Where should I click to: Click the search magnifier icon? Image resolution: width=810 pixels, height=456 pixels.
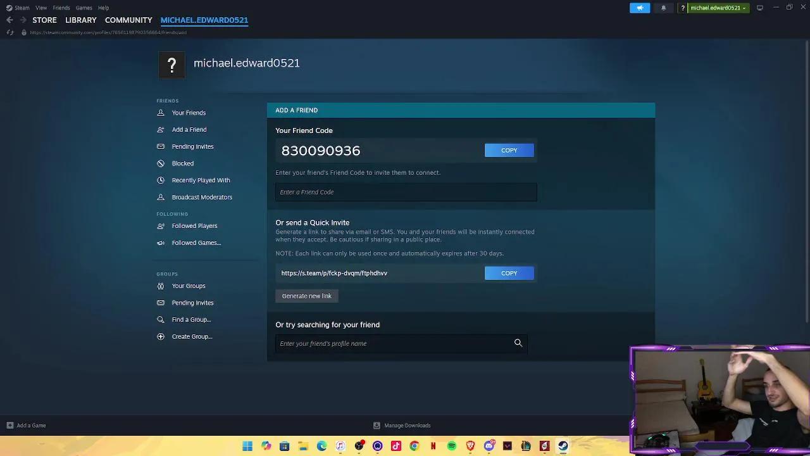click(518, 343)
